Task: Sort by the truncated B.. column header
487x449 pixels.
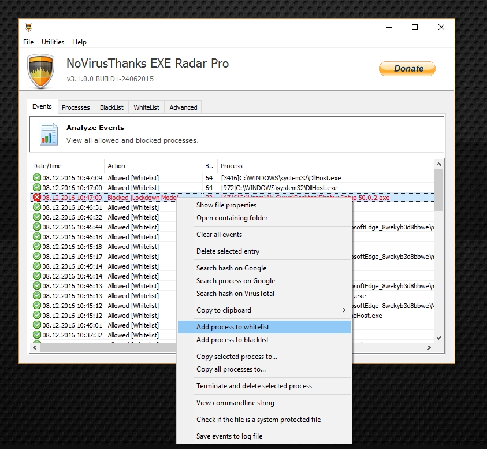Action: coord(210,166)
